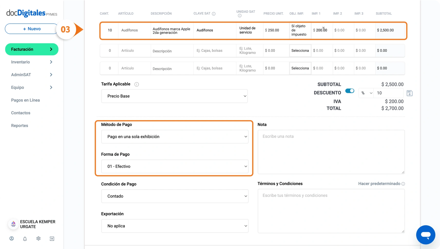Go to Pagos en Línea

pyautogui.click(x=25, y=100)
